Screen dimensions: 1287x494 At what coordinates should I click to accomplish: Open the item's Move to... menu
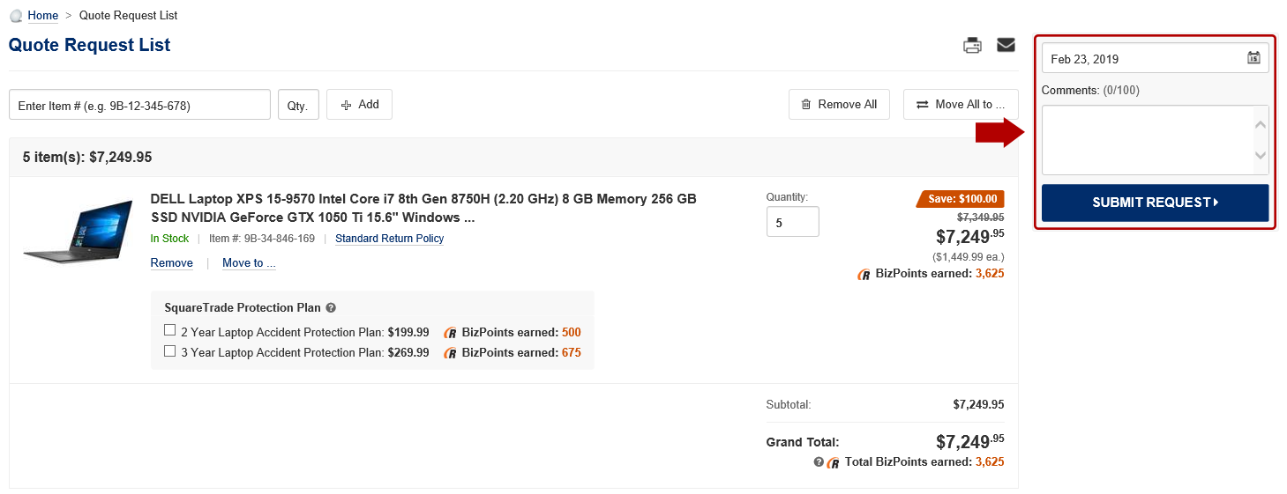coord(249,262)
